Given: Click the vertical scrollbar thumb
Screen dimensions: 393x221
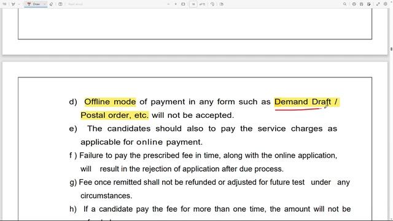Looking at the screenshot, I should [x=391, y=49].
